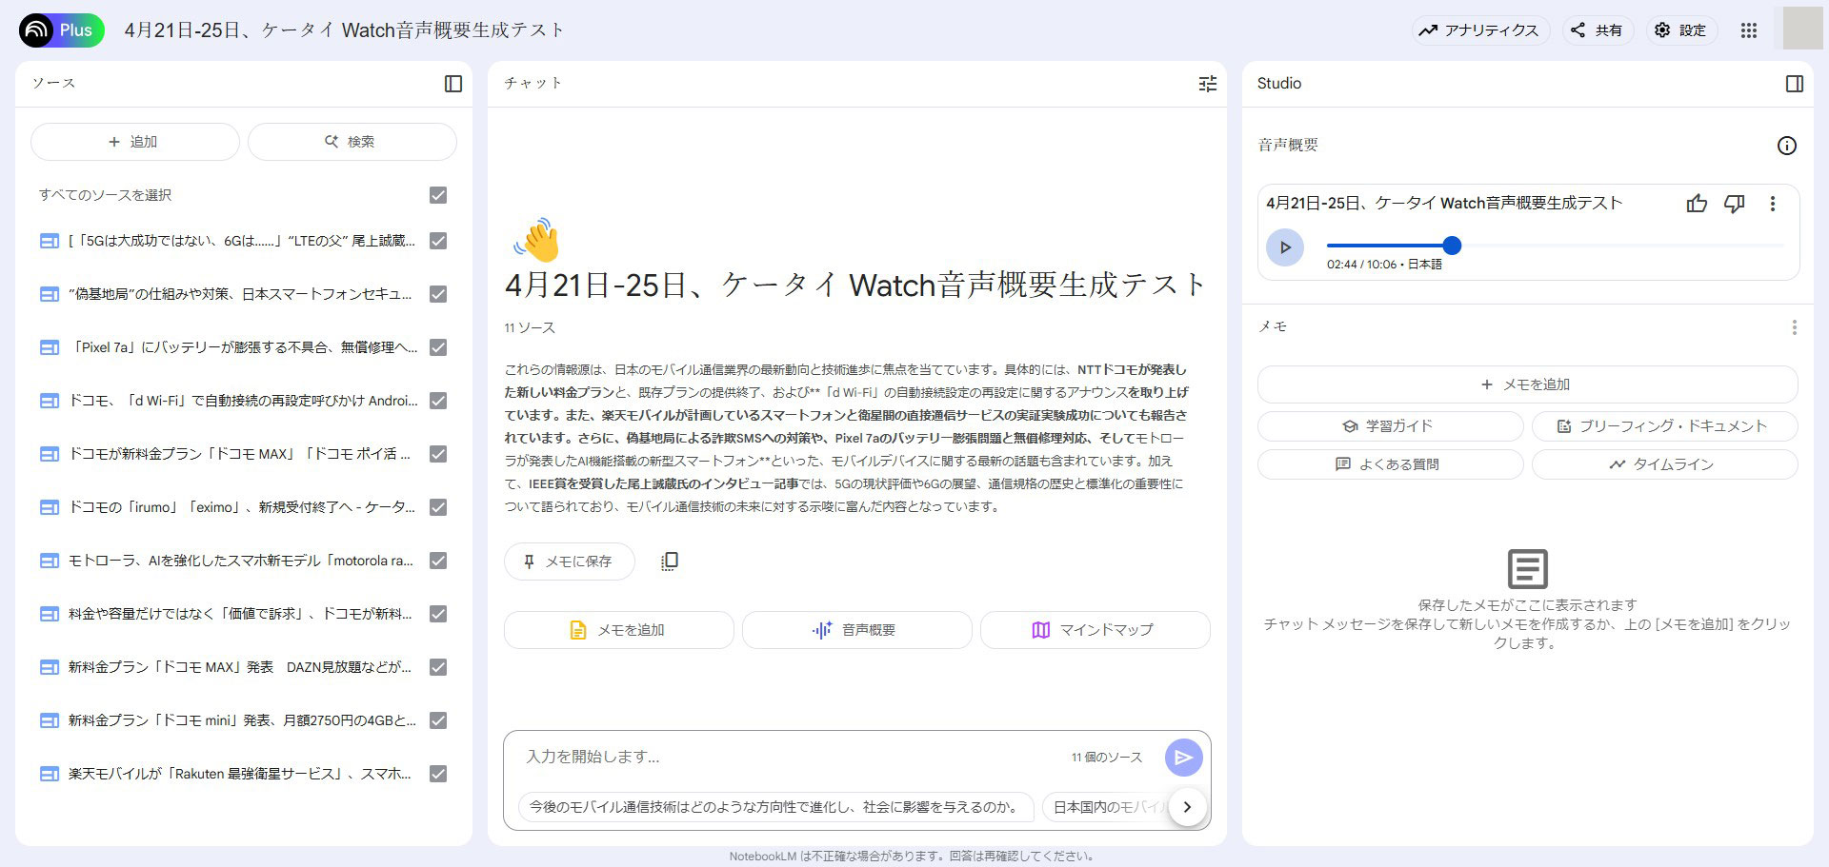The image size is (1829, 867).
Task: Click メモを追加 in chat panel
Action: click(x=619, y=630)
